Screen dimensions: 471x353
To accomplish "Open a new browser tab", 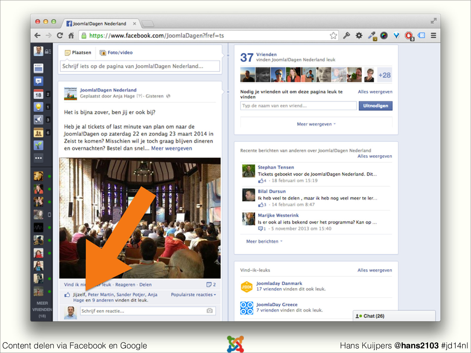I will pos(147,24).
